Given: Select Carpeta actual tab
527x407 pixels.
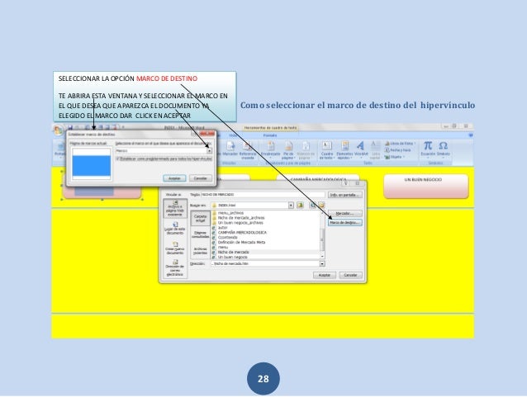Looking at the screenshot, I should click(201, 219).
